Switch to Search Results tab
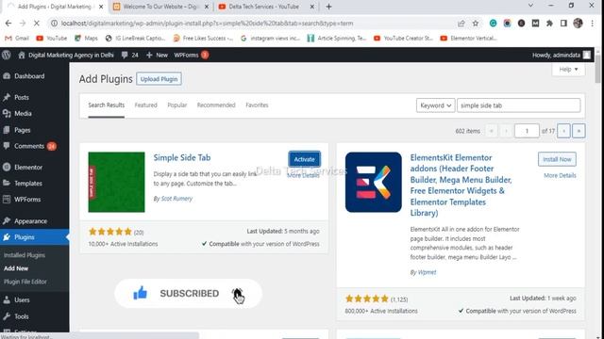Viewport: 604px width, 339px height. coord(107,105)
